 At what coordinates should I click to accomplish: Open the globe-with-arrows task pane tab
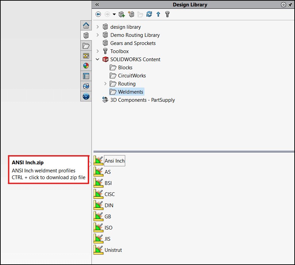[x=86, y=86]
